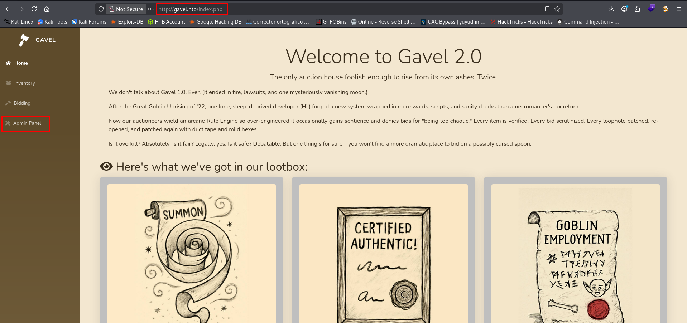Viewport: 687px width, 323px height.
Task: Click the browser reload icon
Action: coord(34,9)
